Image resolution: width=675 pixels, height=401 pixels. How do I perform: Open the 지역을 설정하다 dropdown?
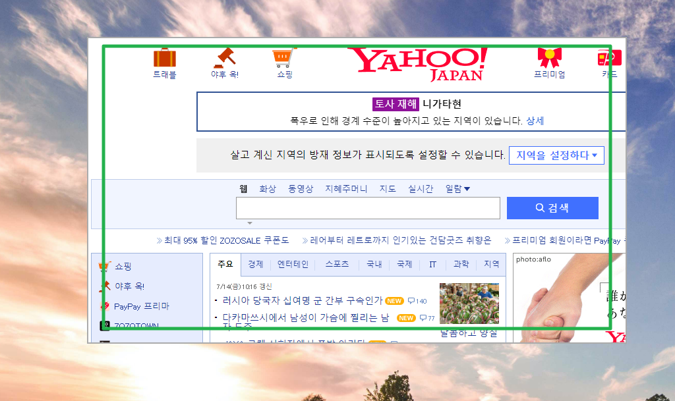556,155
